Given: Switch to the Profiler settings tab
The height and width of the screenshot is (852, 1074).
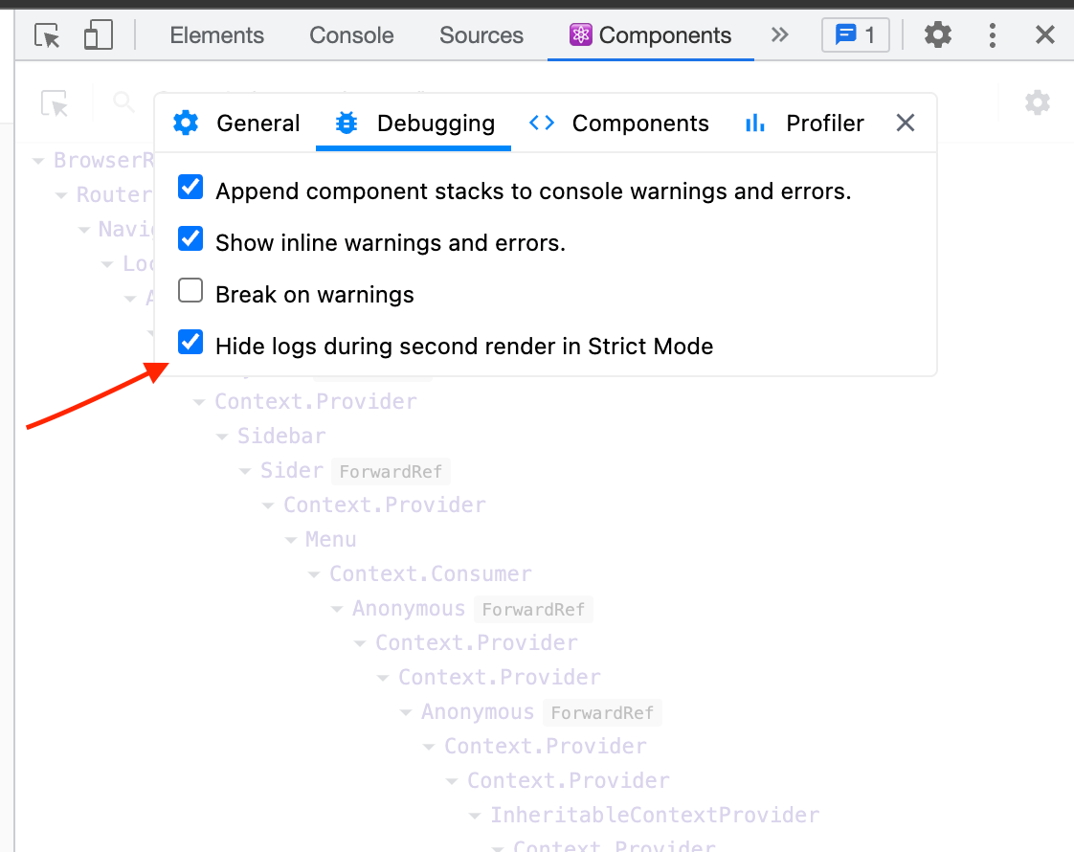Looking at the screenshot, I should pos(824,123).
